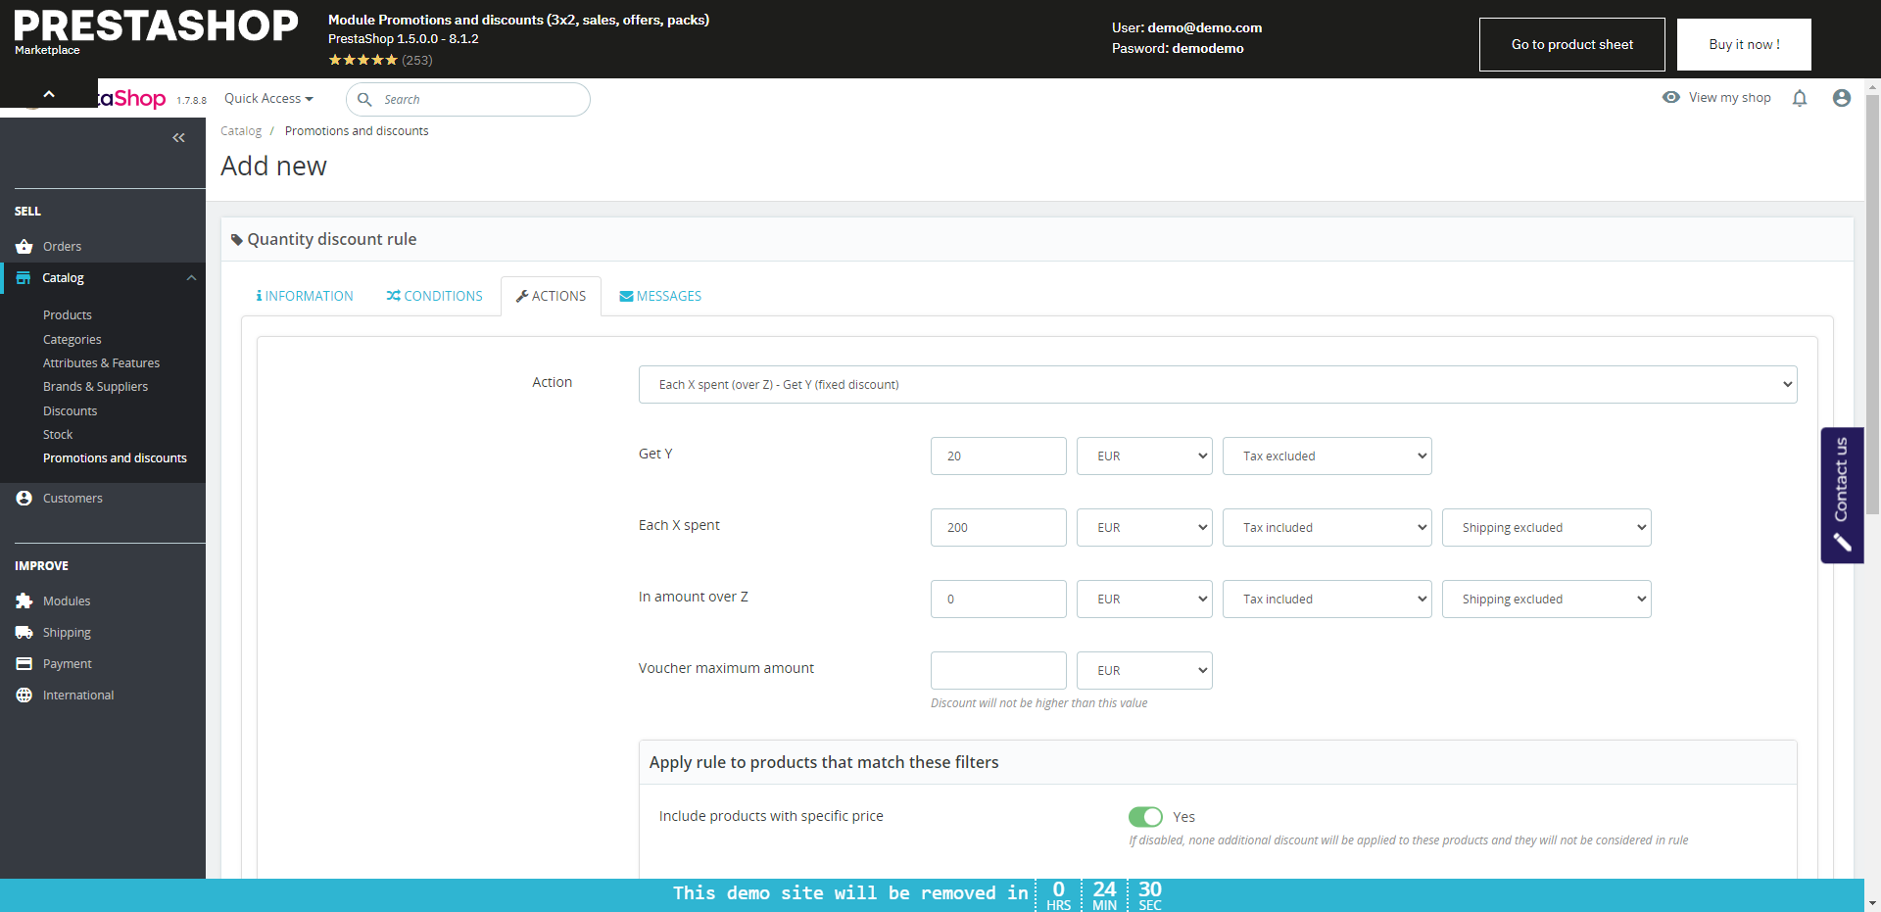Click the Orders basket icon
The height and width of the screenshot is (912, 1881).
(x=24, y=247)
